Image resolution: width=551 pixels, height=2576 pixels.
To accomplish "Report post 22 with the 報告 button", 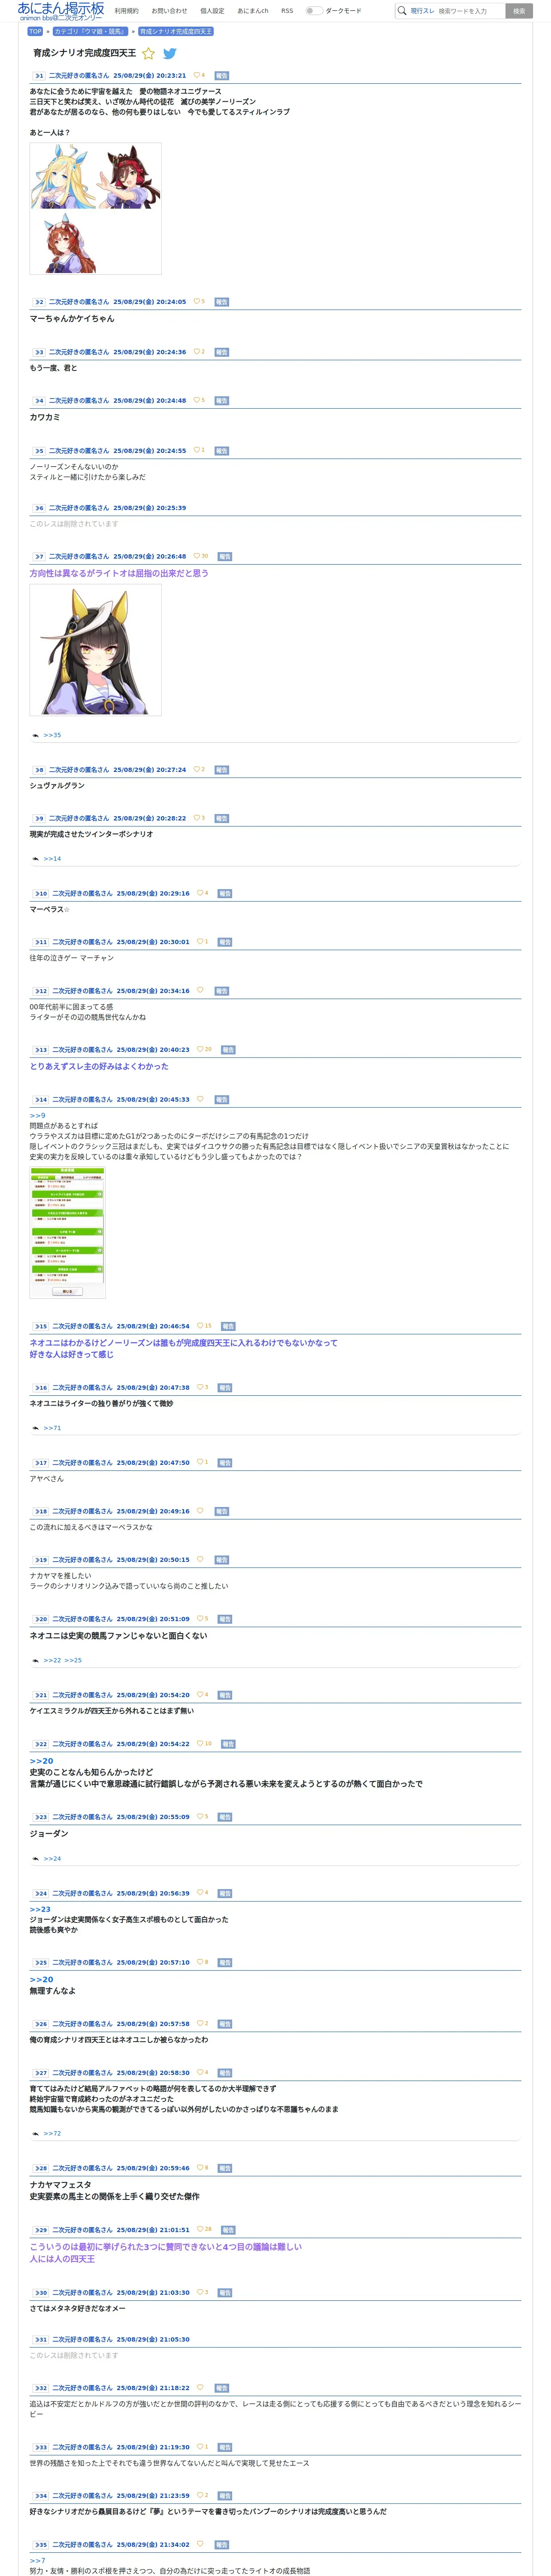I will (x=228, y=1744).
